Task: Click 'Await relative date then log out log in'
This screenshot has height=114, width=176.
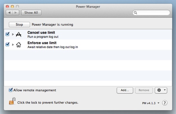Action: click(x=53, y=47)
